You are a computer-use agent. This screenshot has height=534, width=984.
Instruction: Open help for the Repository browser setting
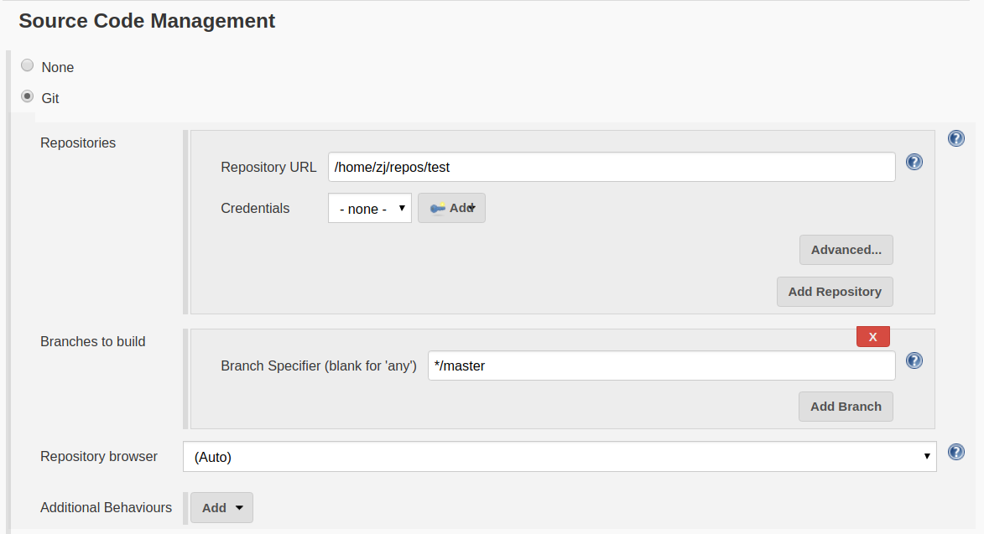coord(955,452)
